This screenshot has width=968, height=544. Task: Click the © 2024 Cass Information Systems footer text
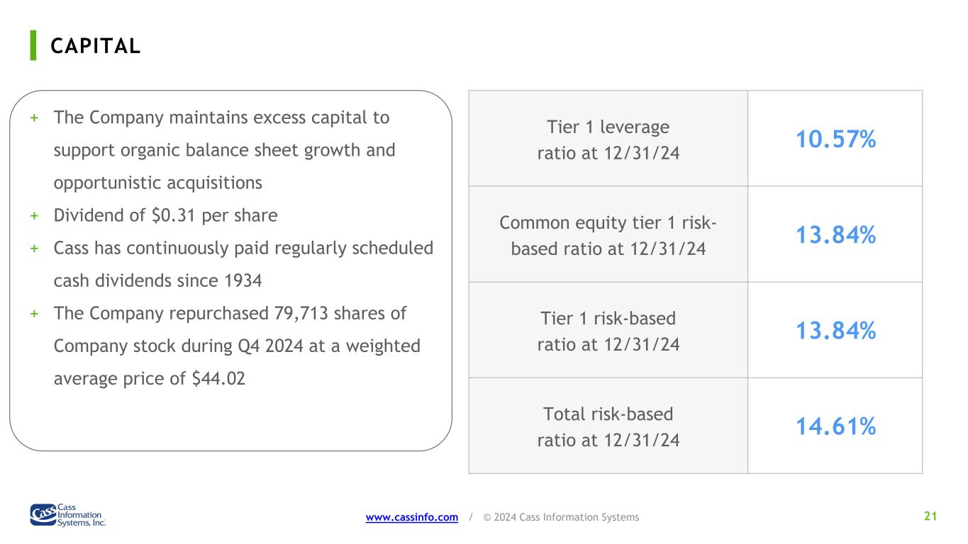(x=561, y=517)
